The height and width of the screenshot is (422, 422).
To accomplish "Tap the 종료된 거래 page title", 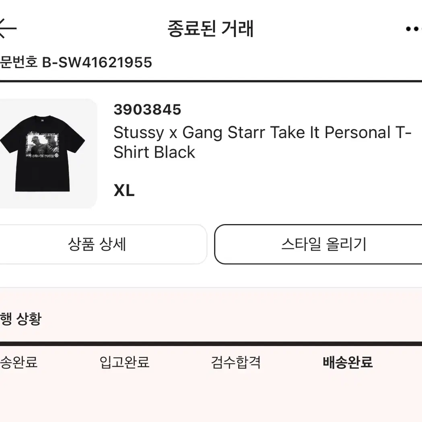I will pos(210,29).
